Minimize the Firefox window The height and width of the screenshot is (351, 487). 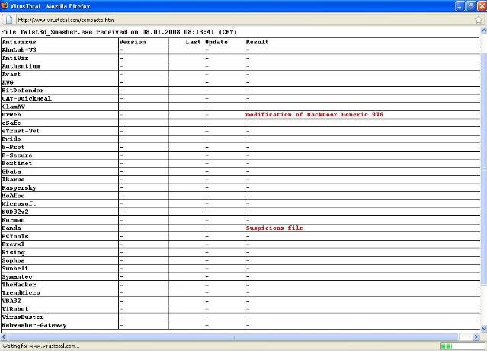(x=460, y=6)
